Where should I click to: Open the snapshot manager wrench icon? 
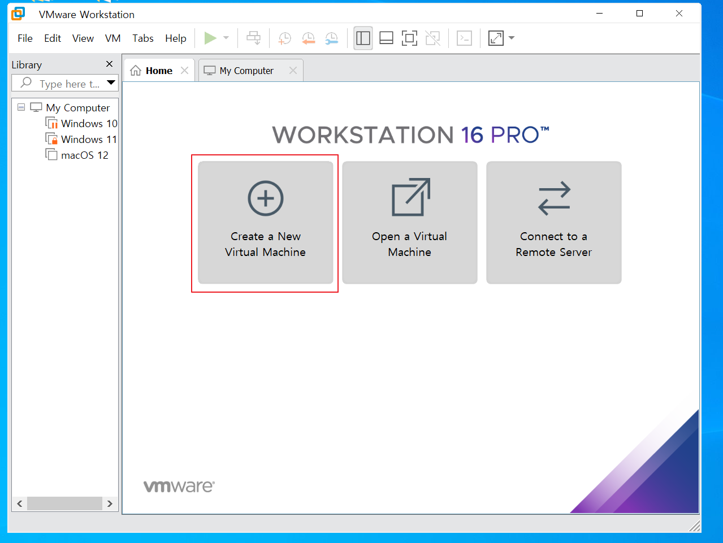(x=331, y=38)
